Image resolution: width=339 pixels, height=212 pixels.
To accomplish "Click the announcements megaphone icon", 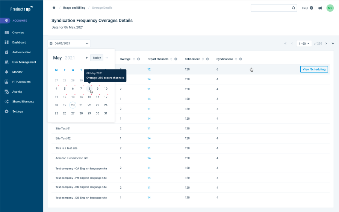I will [320, 8].
